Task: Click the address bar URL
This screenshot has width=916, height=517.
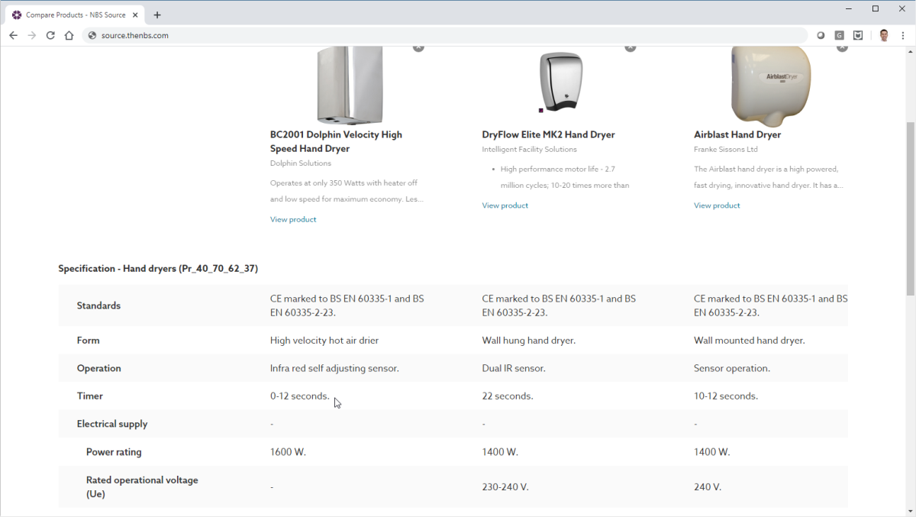Action: coord(134,35)
